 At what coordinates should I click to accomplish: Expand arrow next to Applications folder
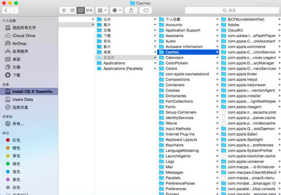(x=155, y=63)
